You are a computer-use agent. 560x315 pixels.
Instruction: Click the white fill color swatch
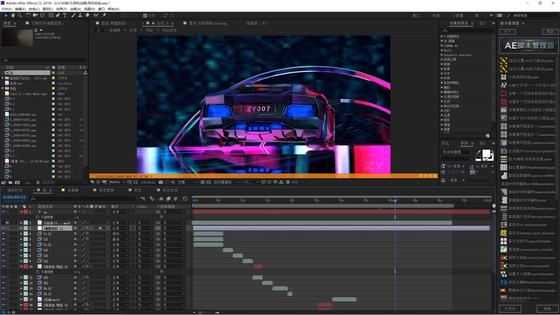pyautogui.click(x=486, y=154)
